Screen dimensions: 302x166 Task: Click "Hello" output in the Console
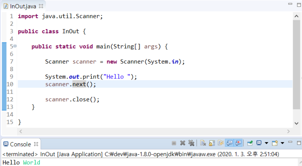point(11,162)
